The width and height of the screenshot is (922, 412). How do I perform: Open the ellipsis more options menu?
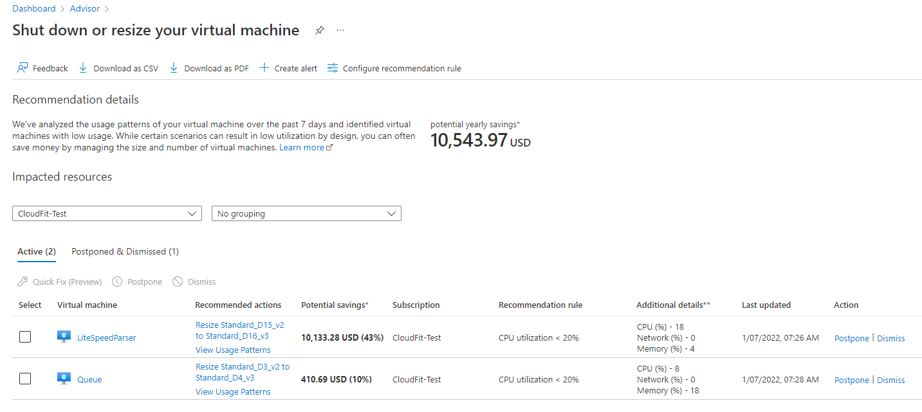(x=340, y=30)
